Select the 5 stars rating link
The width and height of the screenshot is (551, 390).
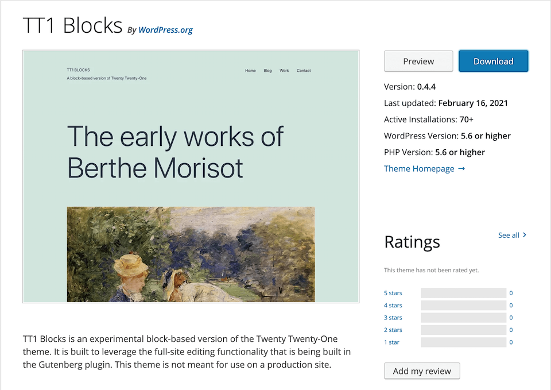(x=393, y=293)
